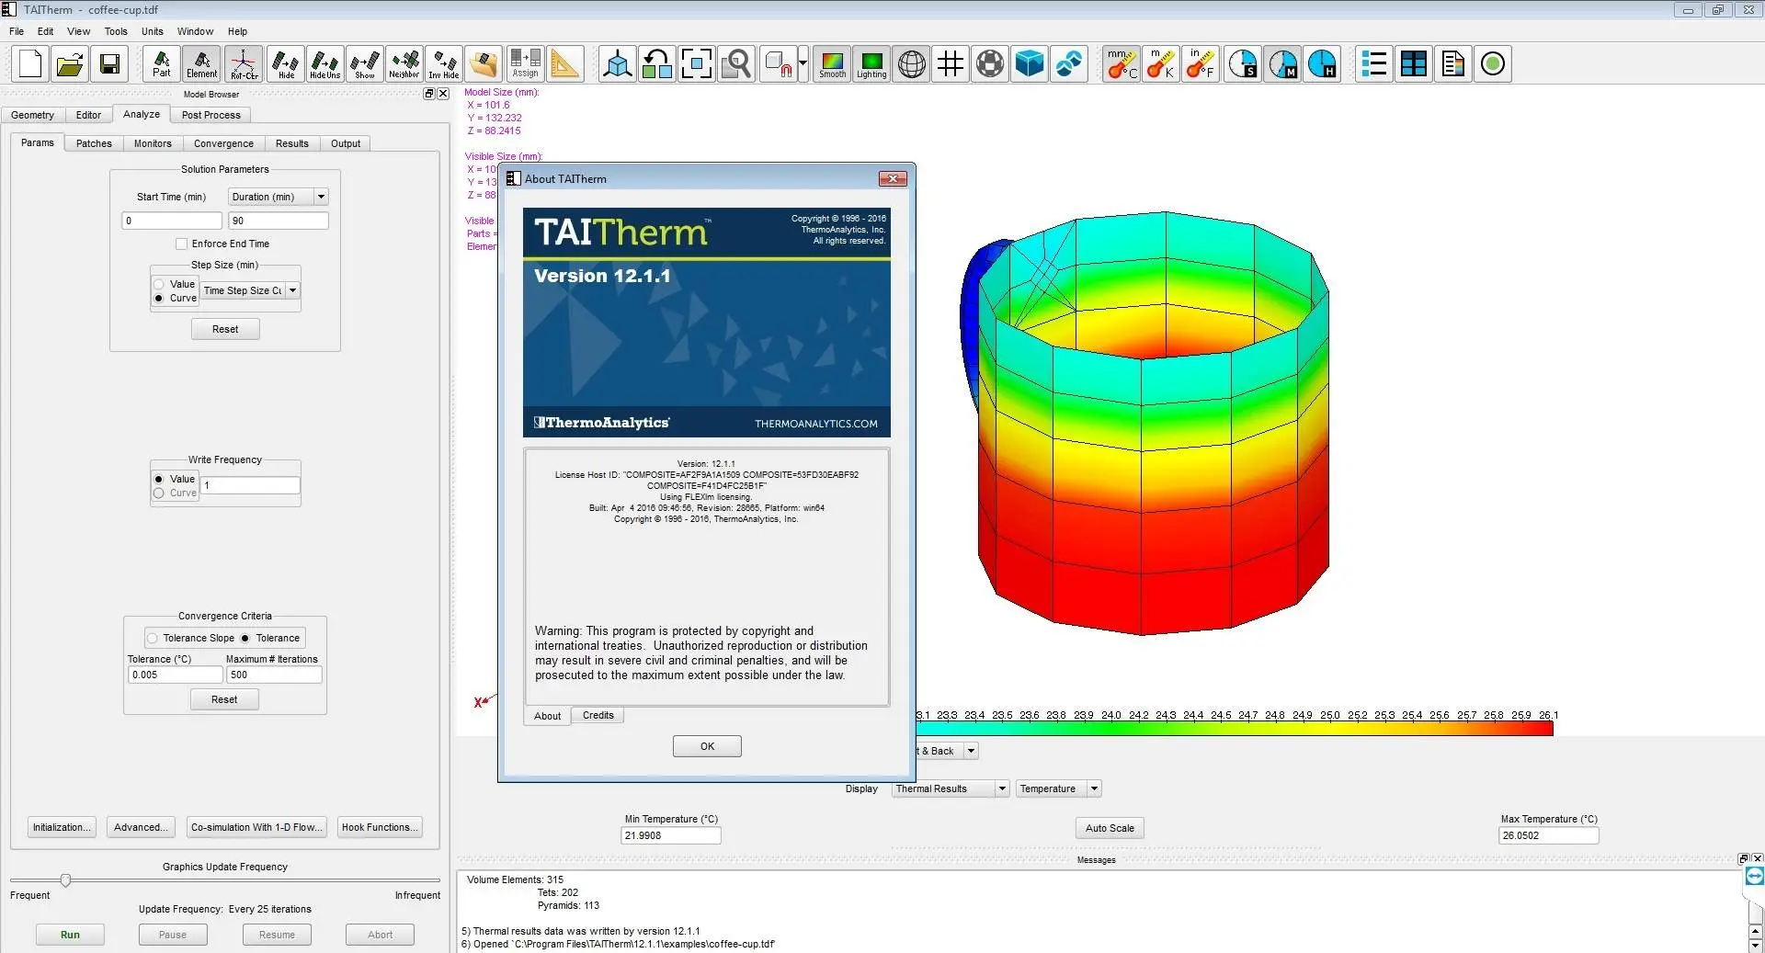1765x953 pixels.
Task: Click the Inv Hide tool
Action: [444, 64]
